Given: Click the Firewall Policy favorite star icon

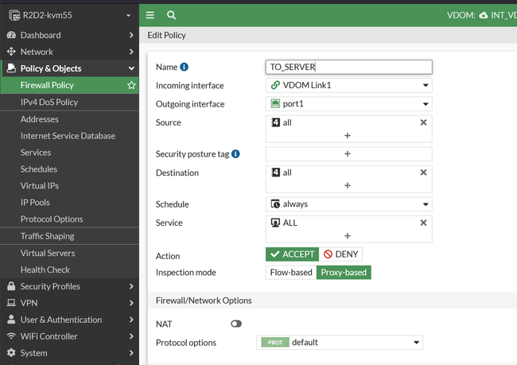Looking at the screenshot, I should click(x=131, y=85).
